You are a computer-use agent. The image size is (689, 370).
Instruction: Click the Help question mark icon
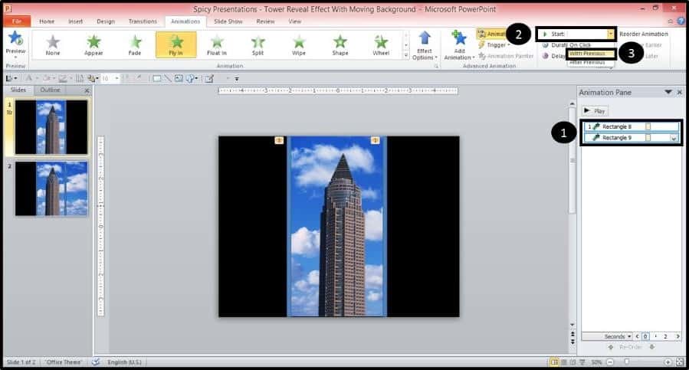click(681, 21)
